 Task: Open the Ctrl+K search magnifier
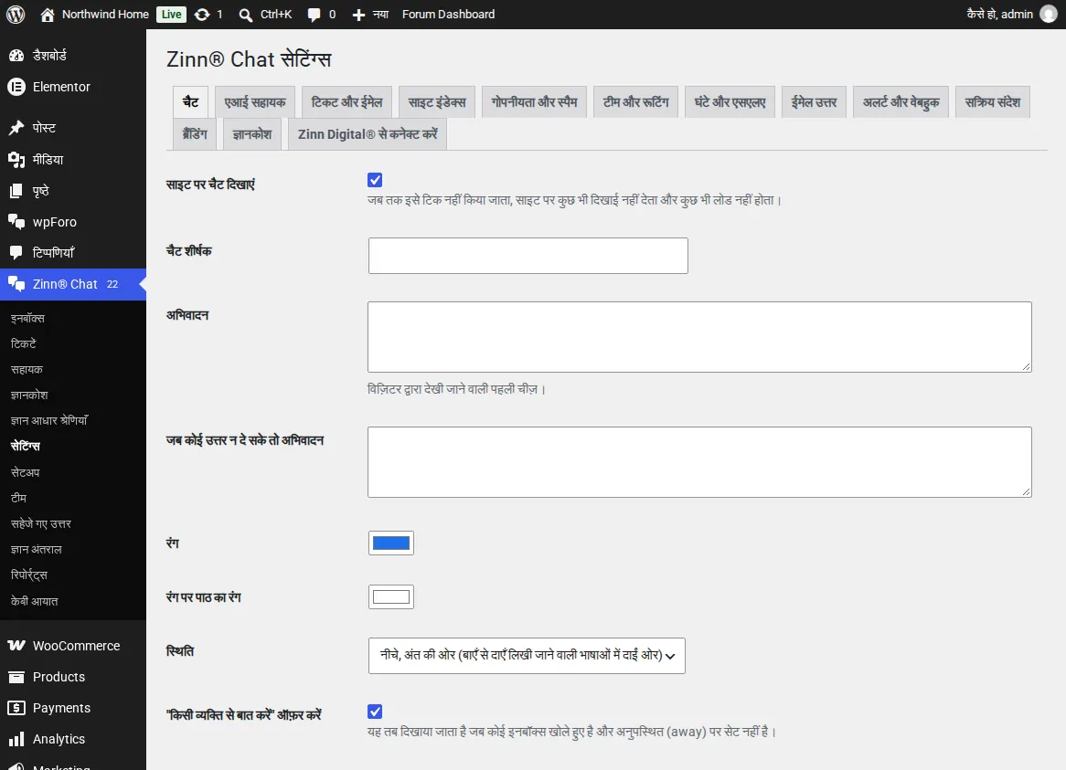click(245, 15)
